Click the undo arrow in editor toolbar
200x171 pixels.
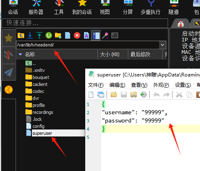pos(157,95)
